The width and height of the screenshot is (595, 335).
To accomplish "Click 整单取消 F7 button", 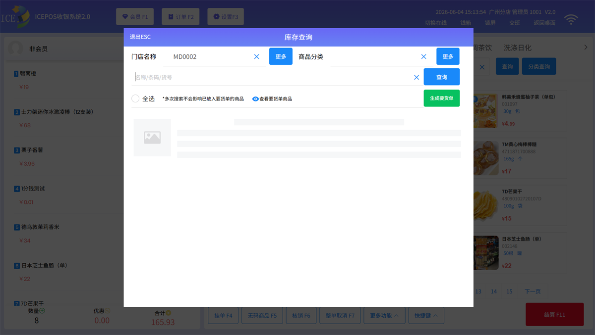I will pyautogui.click(x=340, y=316).
